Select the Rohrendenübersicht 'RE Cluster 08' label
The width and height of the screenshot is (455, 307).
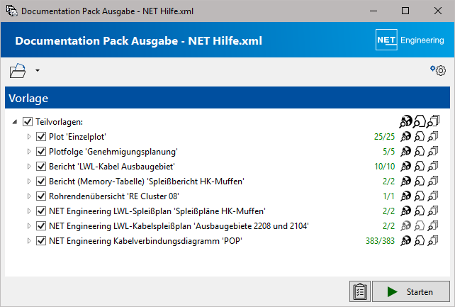pyautogui.click(x=113, y=196)
